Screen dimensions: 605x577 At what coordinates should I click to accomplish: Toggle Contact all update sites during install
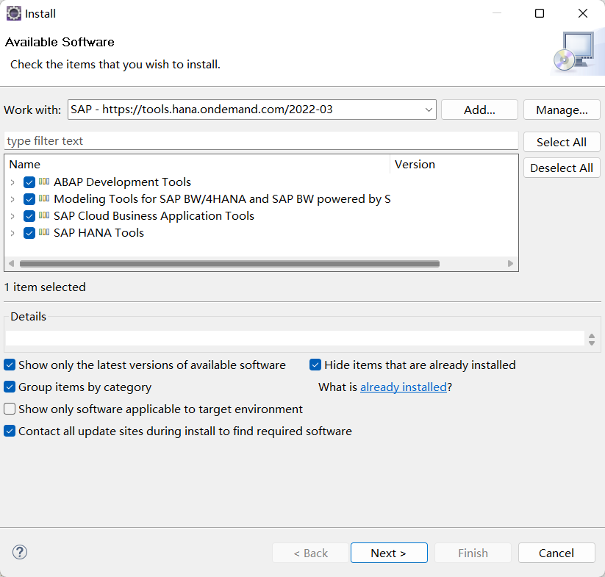[10, 431]
